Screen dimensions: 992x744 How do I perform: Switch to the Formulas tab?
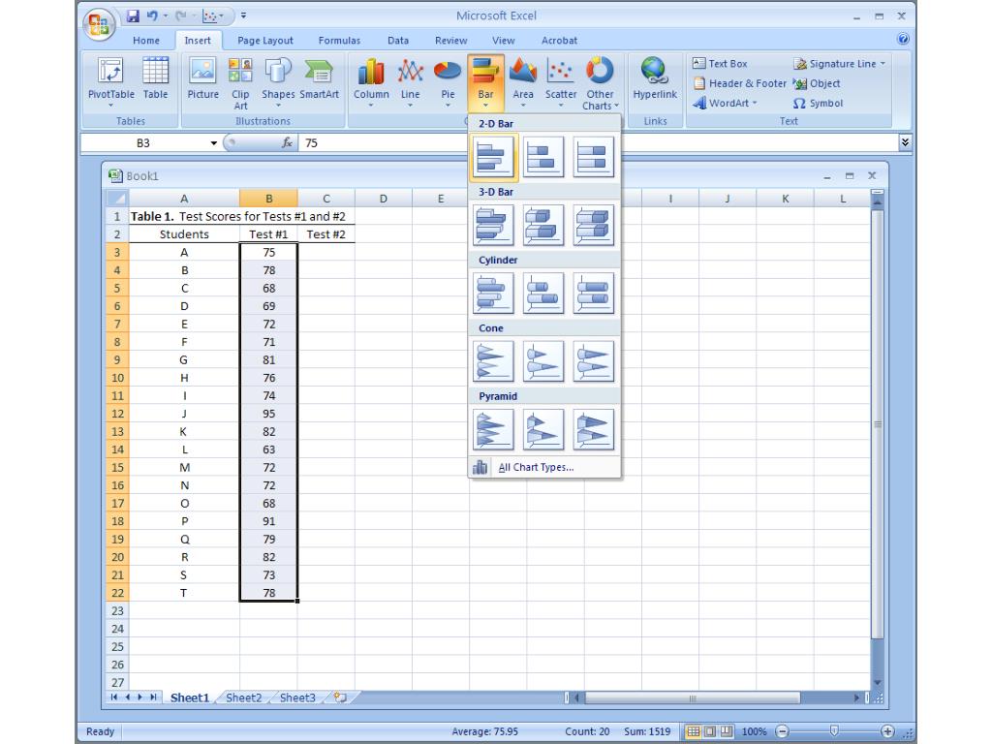point(339,41)
